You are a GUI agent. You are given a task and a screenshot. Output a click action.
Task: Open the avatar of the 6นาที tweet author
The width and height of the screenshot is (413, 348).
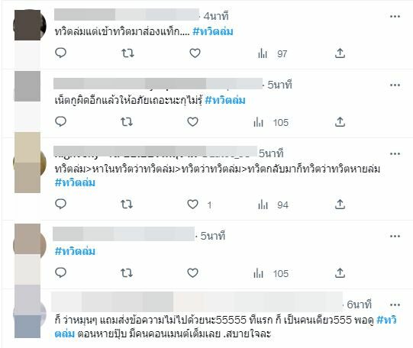pyautogui.click(x=29, y=313)
